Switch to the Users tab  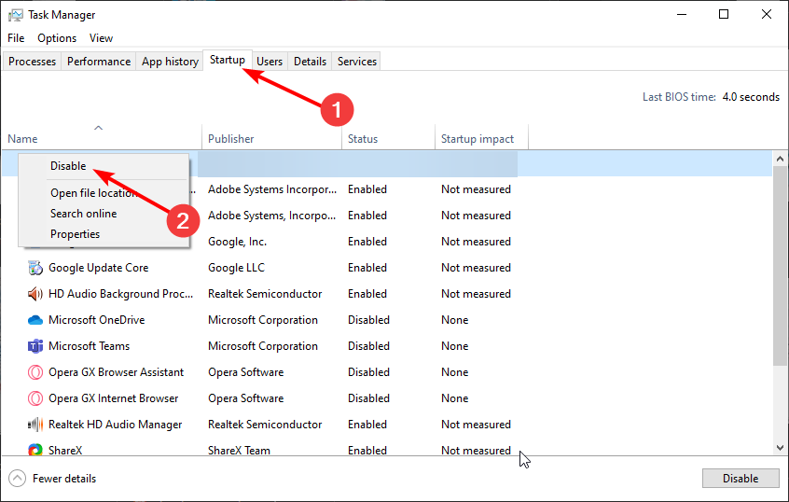[x=270, y=62]
